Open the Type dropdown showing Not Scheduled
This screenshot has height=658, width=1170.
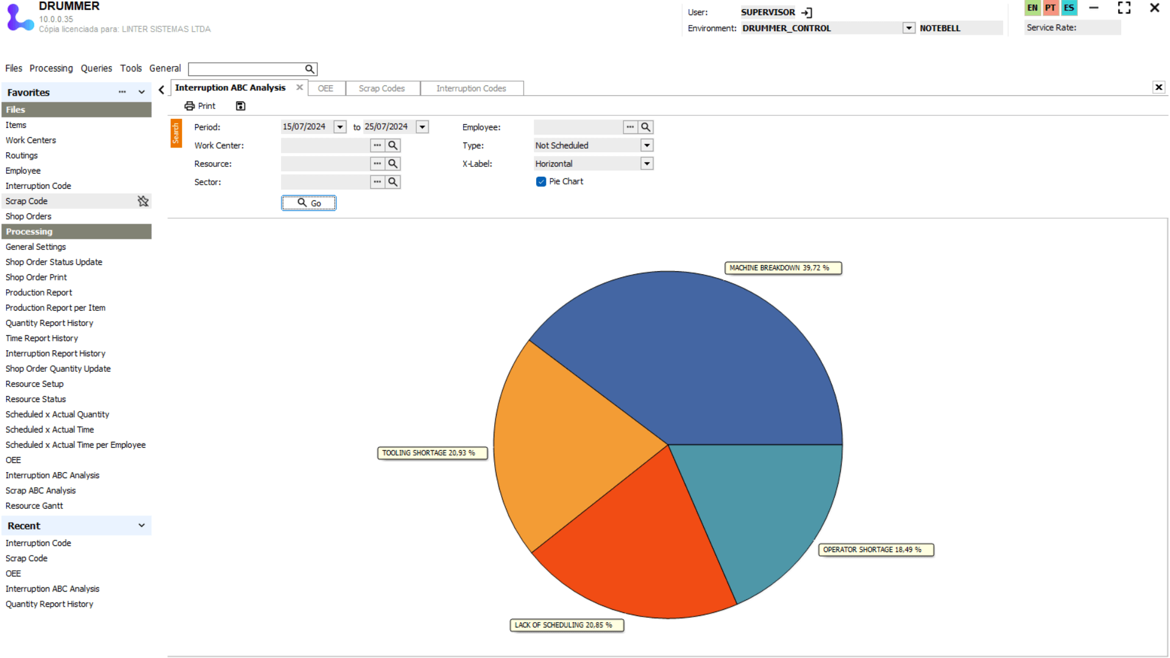pyautogui.click(x=647, y=146)
